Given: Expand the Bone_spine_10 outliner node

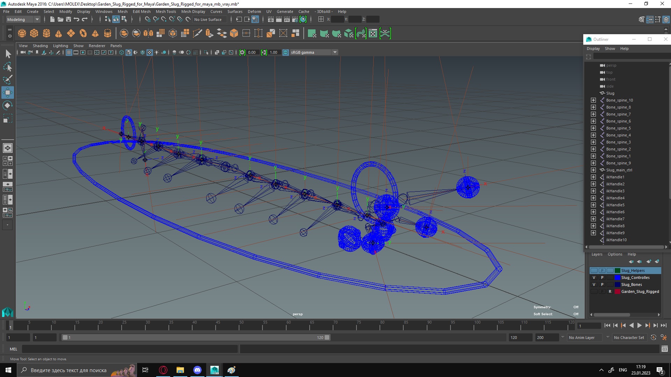Looking at the screenshot, I should click(593, 100).
